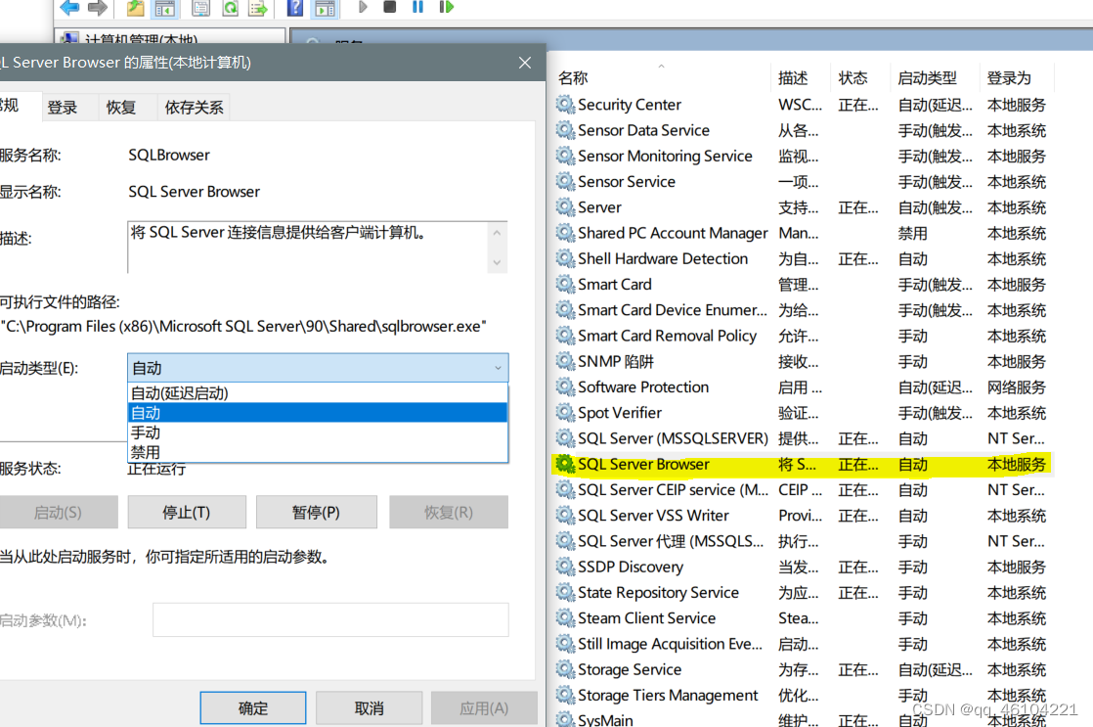
Task: Click the 暂停(P) button
Action: pyautogui.click(x=317, y=512)
